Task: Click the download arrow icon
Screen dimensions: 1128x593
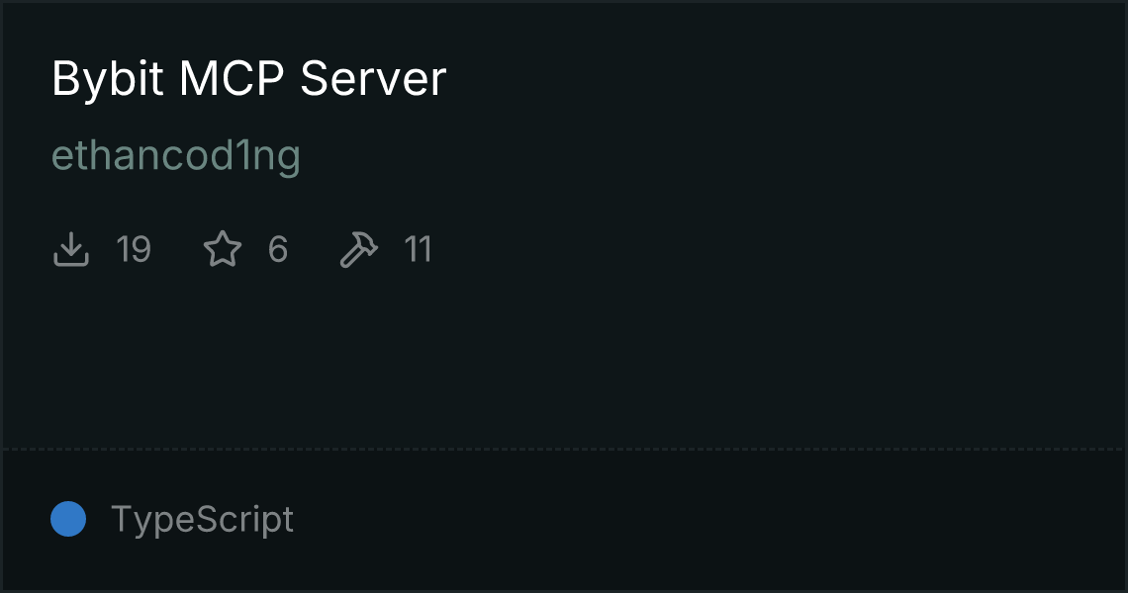Action: pyautogui.click(x=71, y=249)
